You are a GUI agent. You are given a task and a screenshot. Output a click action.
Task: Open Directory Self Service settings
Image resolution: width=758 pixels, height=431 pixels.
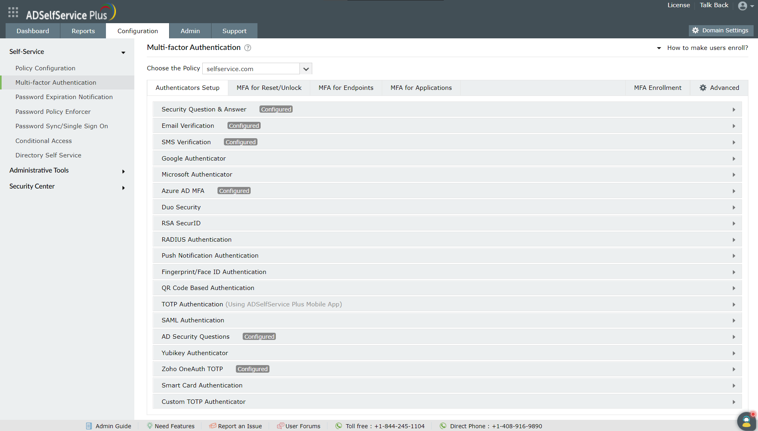tap(48, 155)
